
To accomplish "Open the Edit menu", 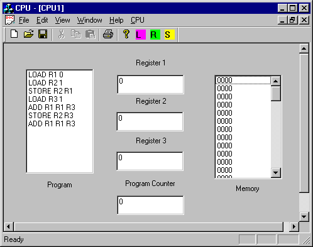I will pyautogui.click(x=42, y=20).
